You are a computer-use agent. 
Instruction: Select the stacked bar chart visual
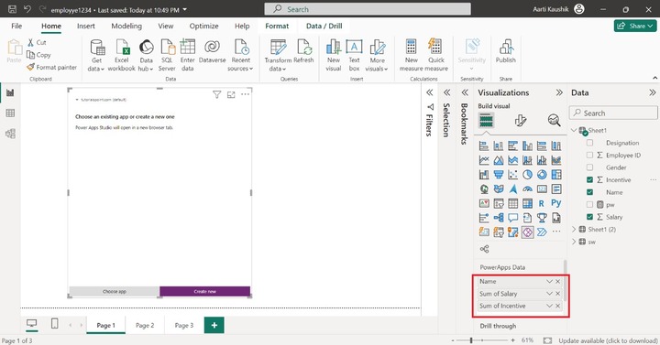pos(484,146)
